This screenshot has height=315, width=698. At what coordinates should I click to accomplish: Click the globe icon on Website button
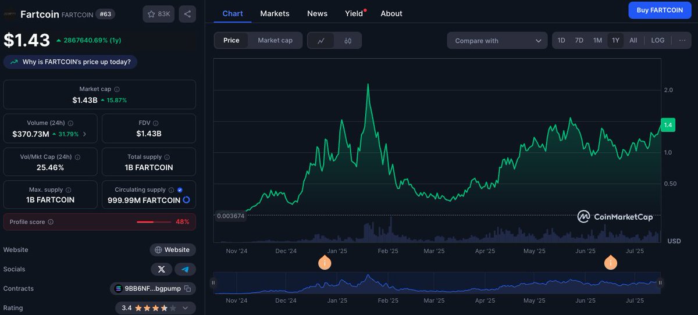pos(158,250)
